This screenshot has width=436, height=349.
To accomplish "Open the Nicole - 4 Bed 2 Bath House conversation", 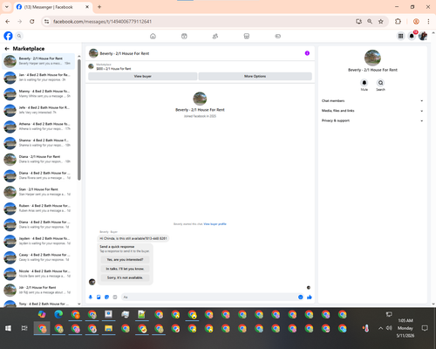I will [38, 273].
